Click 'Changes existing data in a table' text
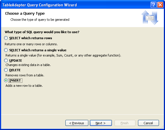This screenshot has width=165, height=130. coord(28,65)
